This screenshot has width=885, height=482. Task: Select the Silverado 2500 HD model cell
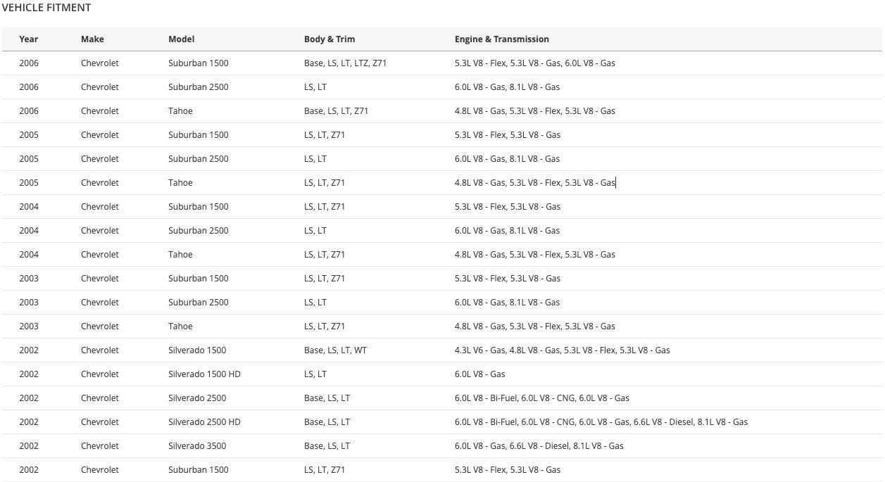(204, 422)
